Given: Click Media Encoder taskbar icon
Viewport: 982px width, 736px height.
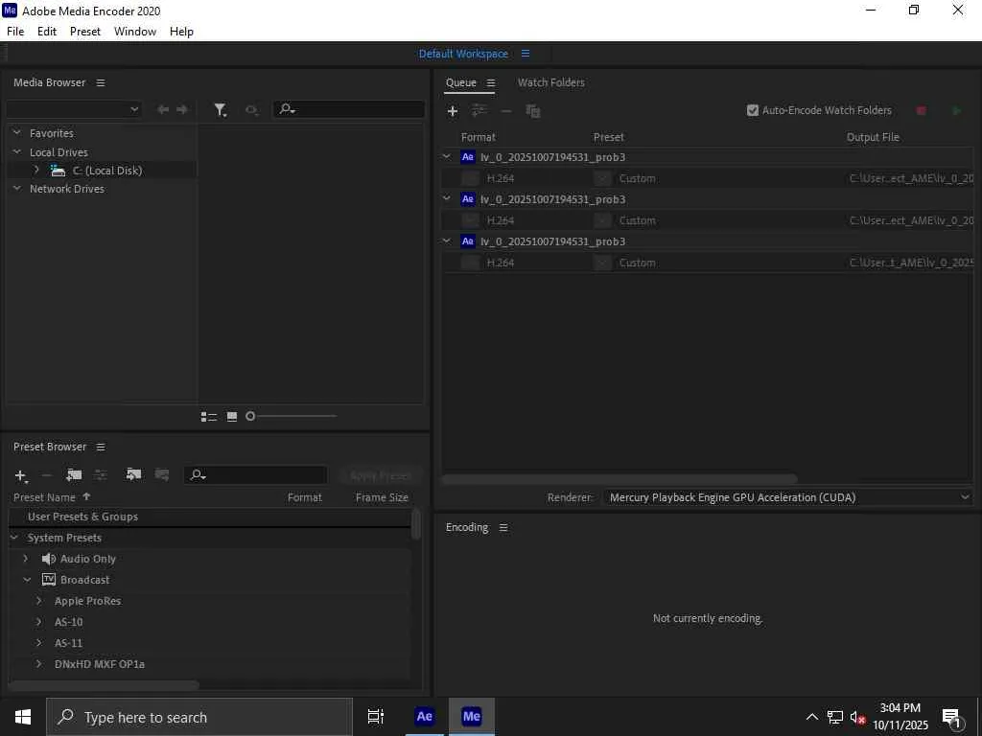Looking at the screenshot, I should 472,717.
